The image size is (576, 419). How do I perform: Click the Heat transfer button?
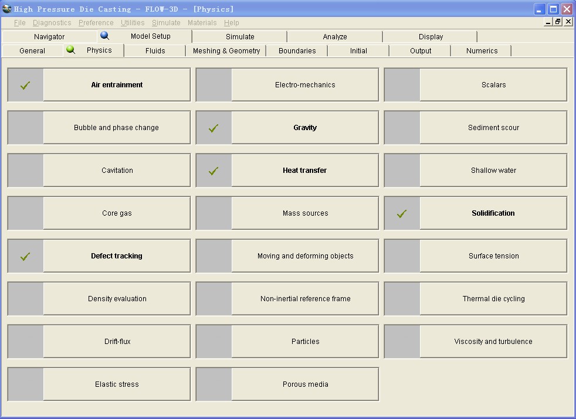304,171
